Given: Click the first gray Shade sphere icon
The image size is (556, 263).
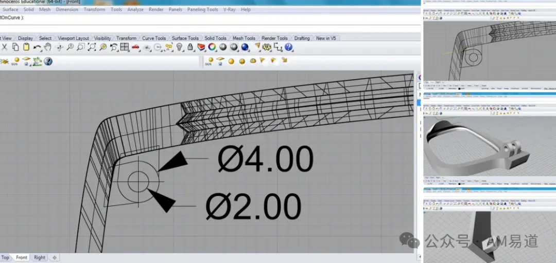Looking at the screenshot, I should pyautogui.click(x=223, y=47).
